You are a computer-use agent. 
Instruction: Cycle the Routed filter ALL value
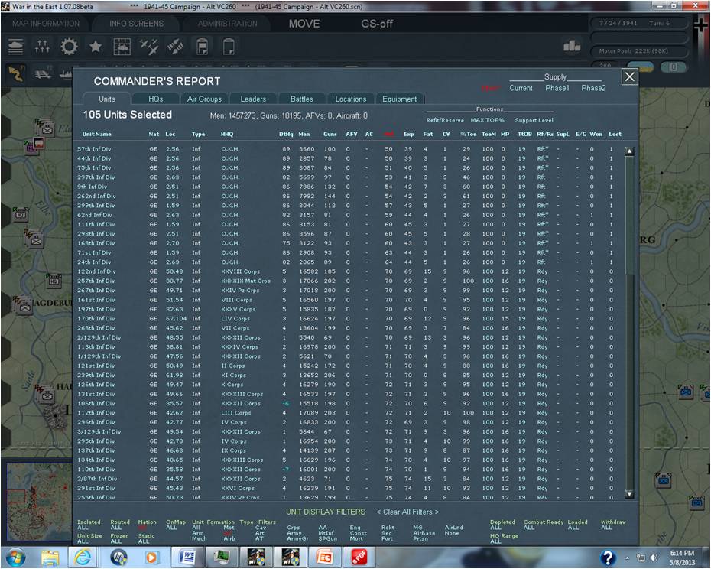[x=115, y=528]
